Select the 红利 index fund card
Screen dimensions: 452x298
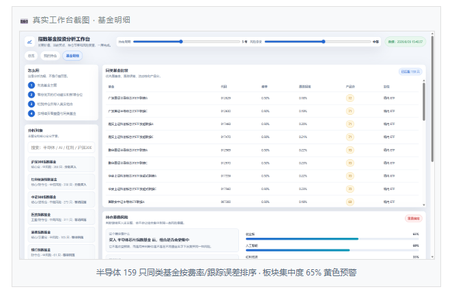pyautogui.click(x=61, y=182)
